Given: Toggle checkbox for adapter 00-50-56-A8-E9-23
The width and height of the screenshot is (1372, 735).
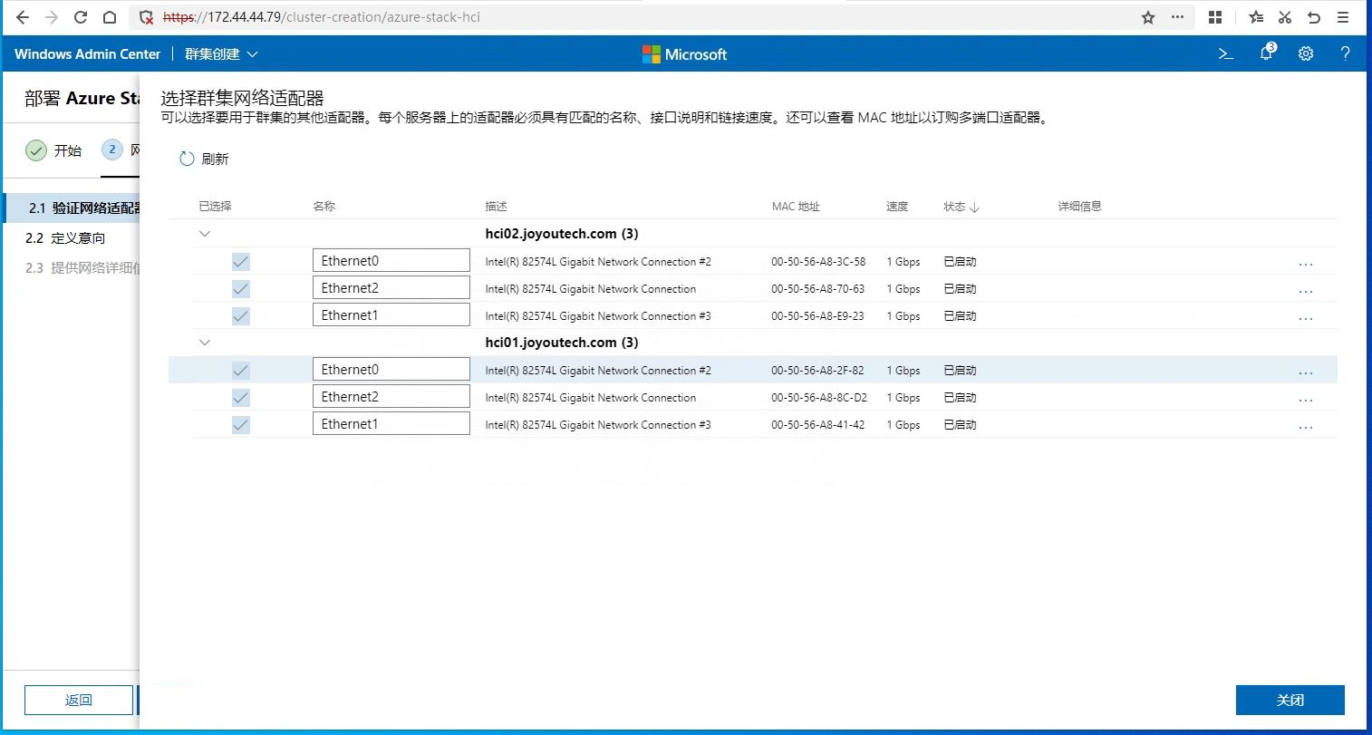Looking at the screenshot, I should coord(240,316).
